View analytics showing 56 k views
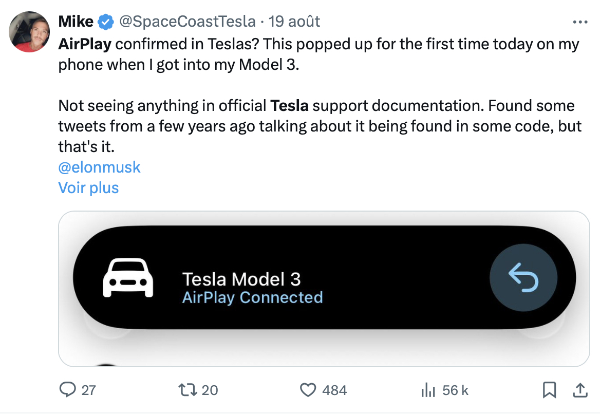600x415 pixels. 428,390
